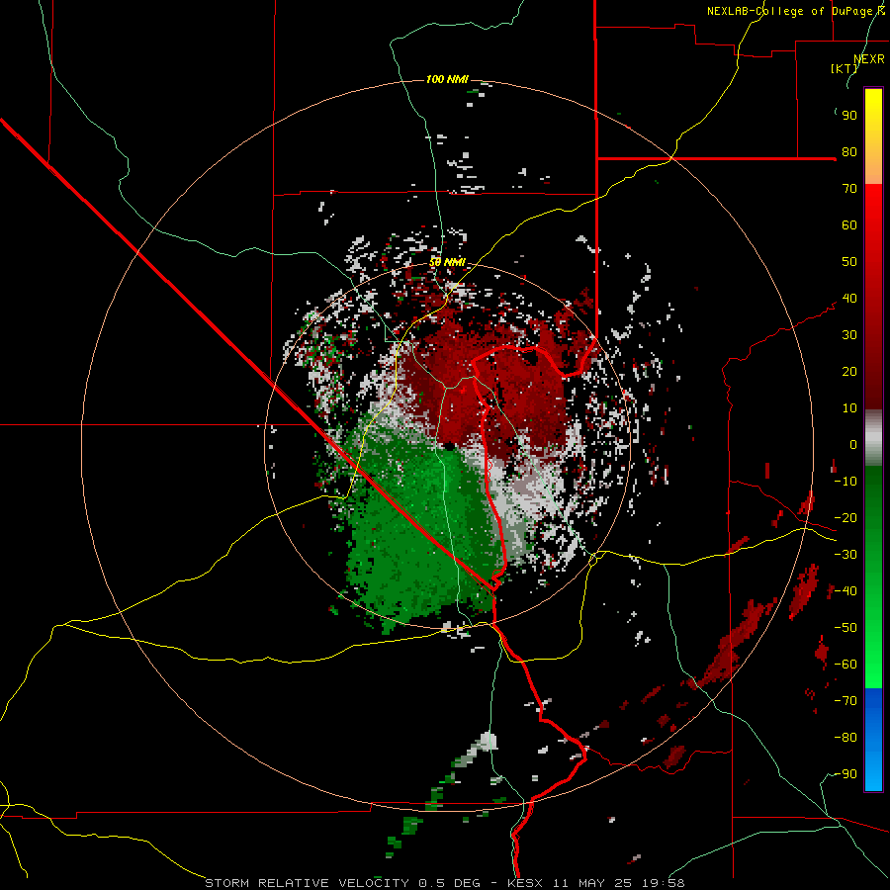The width and height of the screenshot is (890, 890).
Task: Pick the gray zero-velocity segment of color bar
Action: 873,438
